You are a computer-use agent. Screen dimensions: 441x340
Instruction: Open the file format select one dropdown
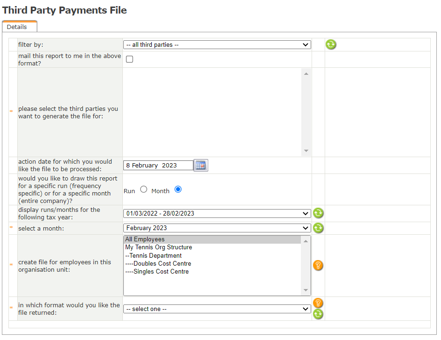click(x=217, y=309)
